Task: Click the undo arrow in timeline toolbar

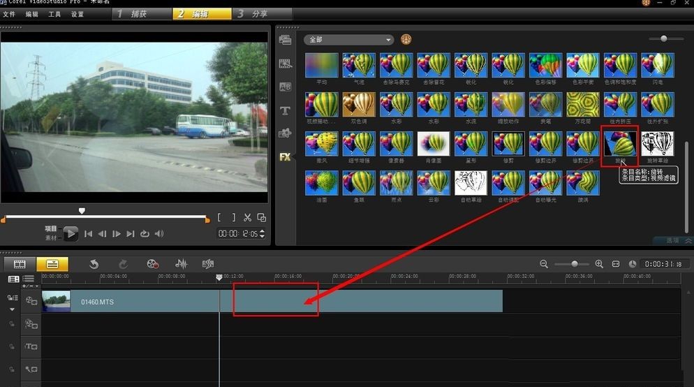Action: tap(94, 264)
